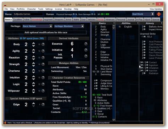Switch to the Knowledge tab
The image size is (168, 129).
(x=37, y=19)
